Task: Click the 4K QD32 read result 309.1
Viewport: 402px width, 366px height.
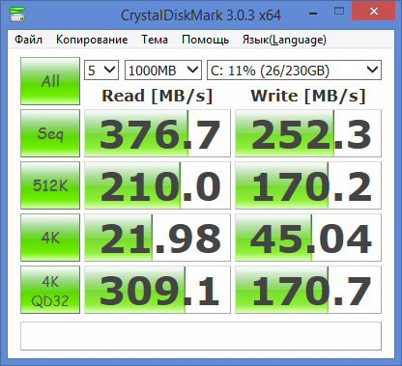Action: (158, 290)
